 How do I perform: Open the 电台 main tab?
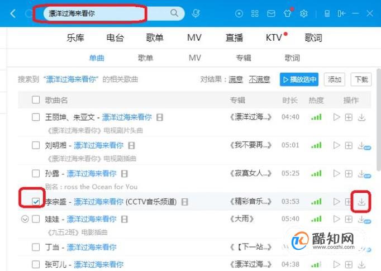(x=115, y=37)
